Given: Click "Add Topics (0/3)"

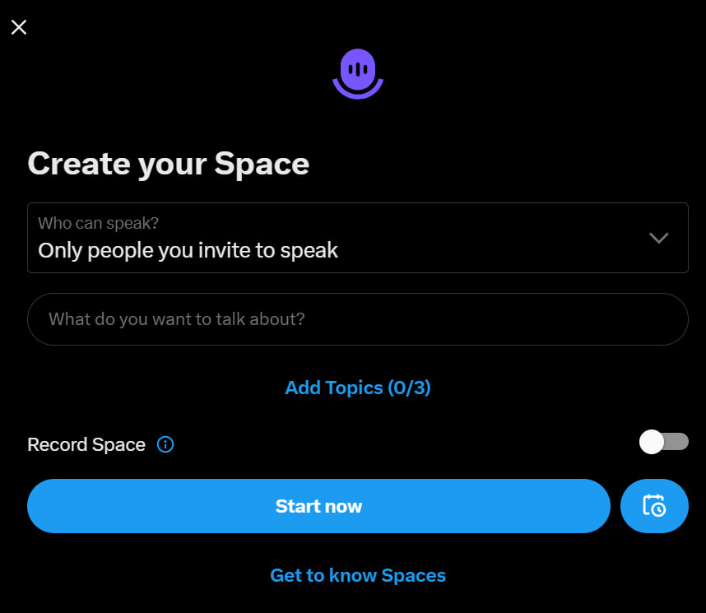Looking at the screenshot, I should tap(358, 388).
